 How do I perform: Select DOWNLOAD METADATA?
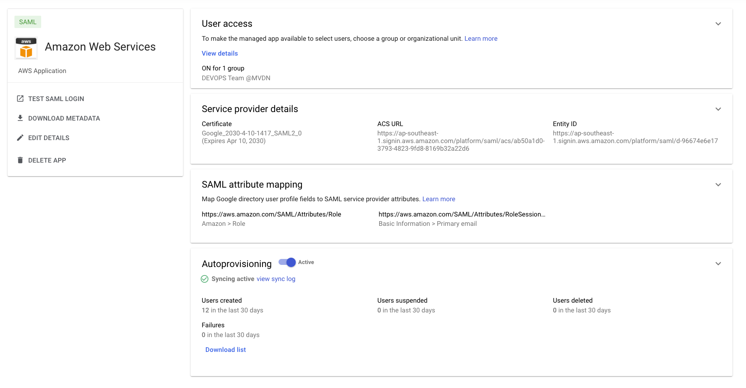pyautogui.click(x=64, y=118)
